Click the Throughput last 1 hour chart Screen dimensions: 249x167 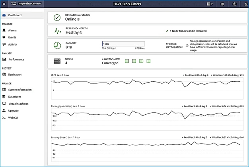(x=147, y=119)
